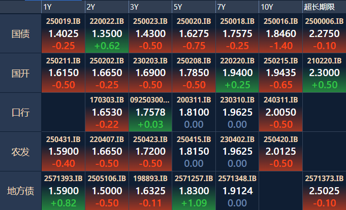Open the 170303.IB cell in 口行 row
The height and width of the screenshot is (210, 346).
(107, 112)
